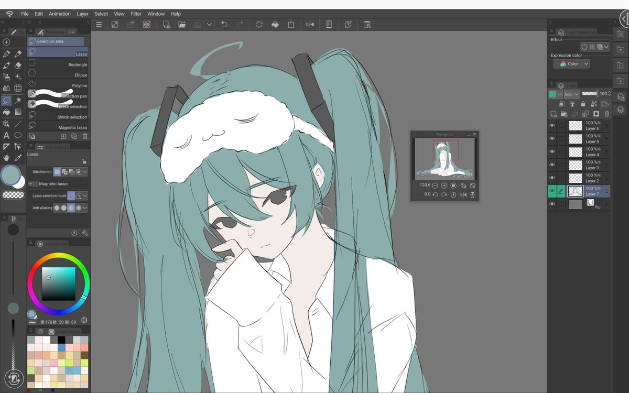Select the Fill bucket tool
629x393 pixels.
click(x=7, y=112)
